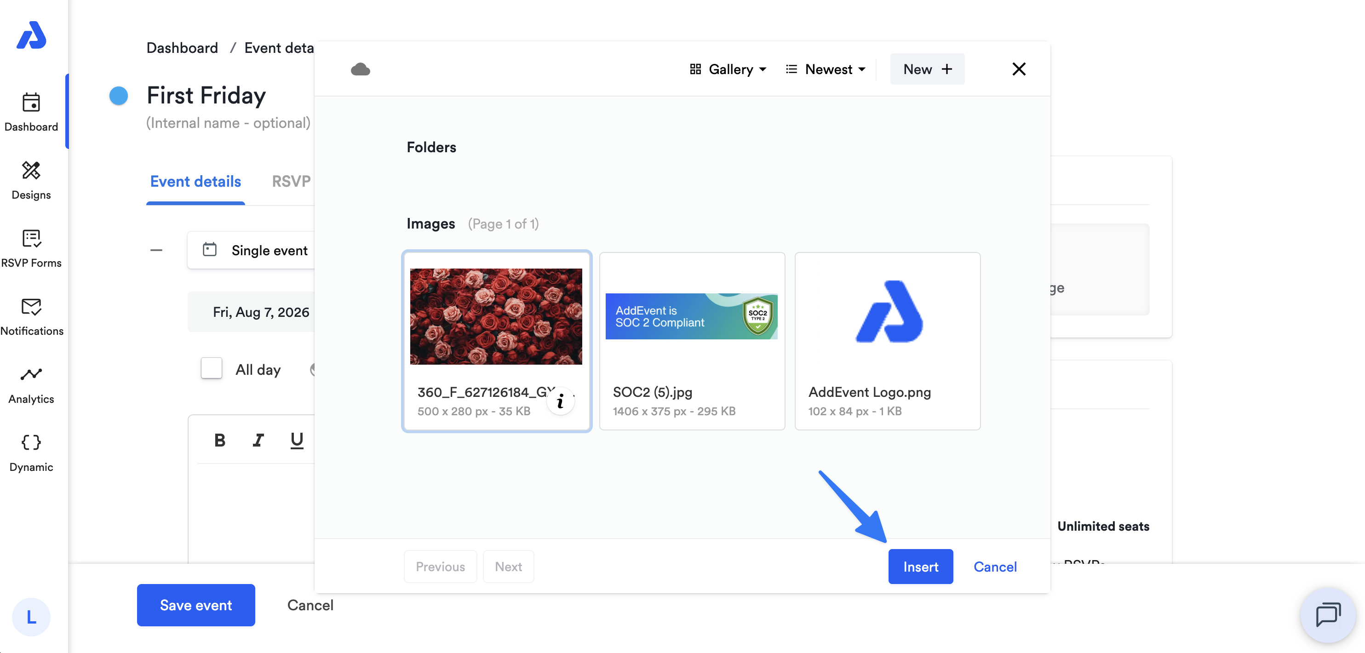Select the SOC2 (5).jpg image
The height and width of the screenshot is (653, 1365).
[692, 341]
